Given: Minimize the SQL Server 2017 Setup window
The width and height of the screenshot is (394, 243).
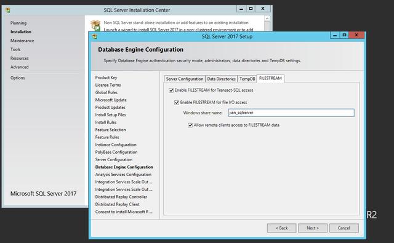Looking at the screenshot, I should click(x=335, y=35).
